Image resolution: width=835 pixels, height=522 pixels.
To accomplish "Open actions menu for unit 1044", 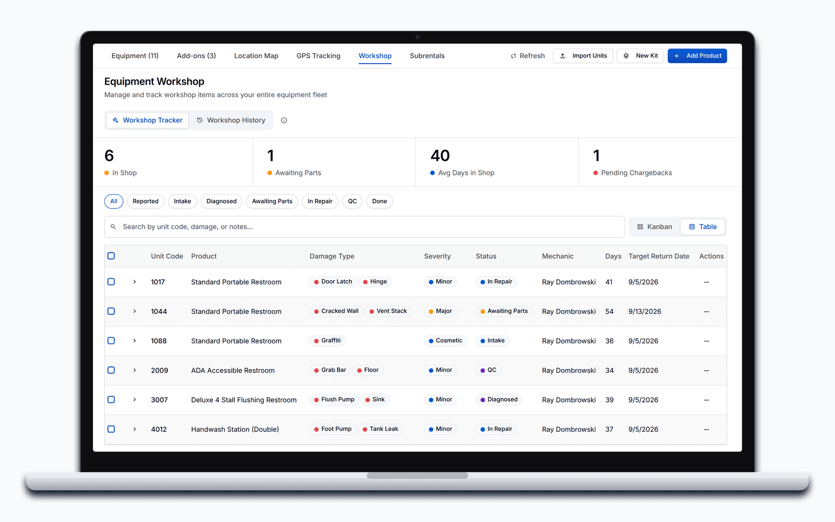I will coord(706,312).
